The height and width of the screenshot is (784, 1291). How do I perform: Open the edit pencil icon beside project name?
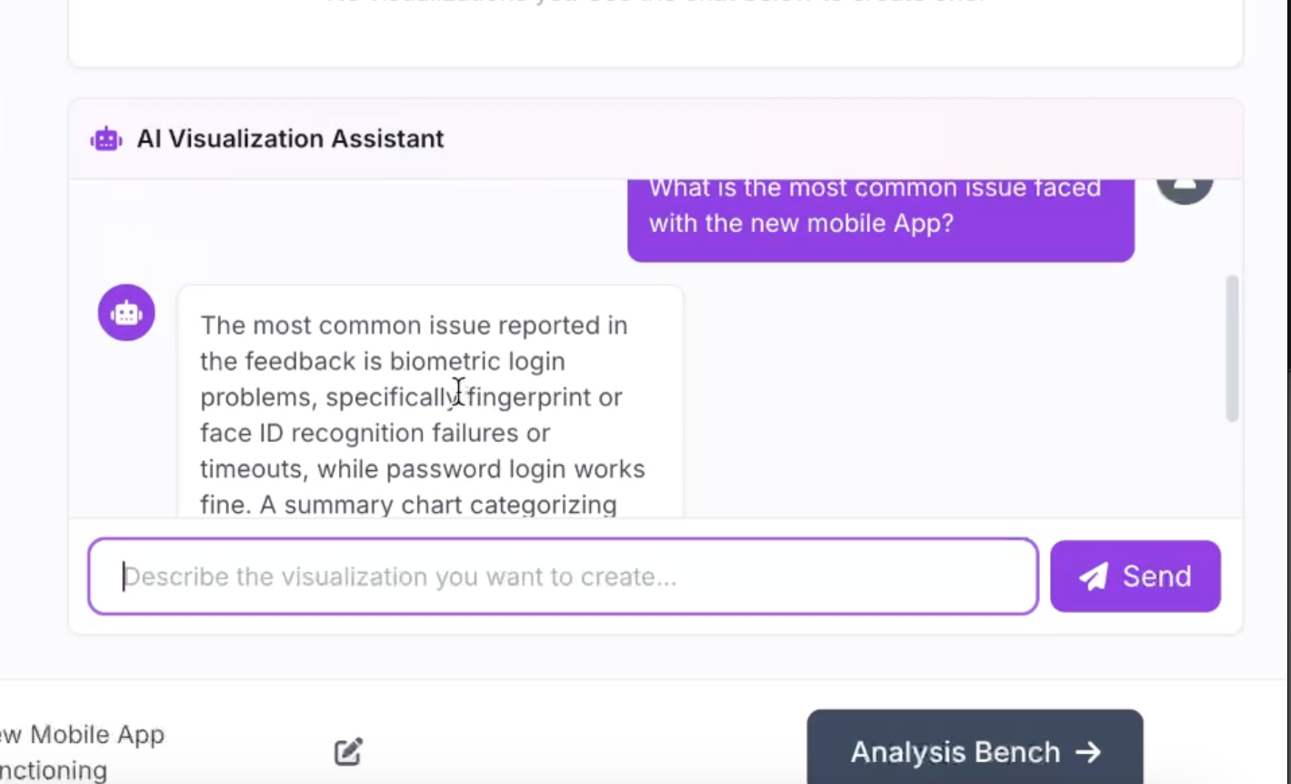(349, 751)
